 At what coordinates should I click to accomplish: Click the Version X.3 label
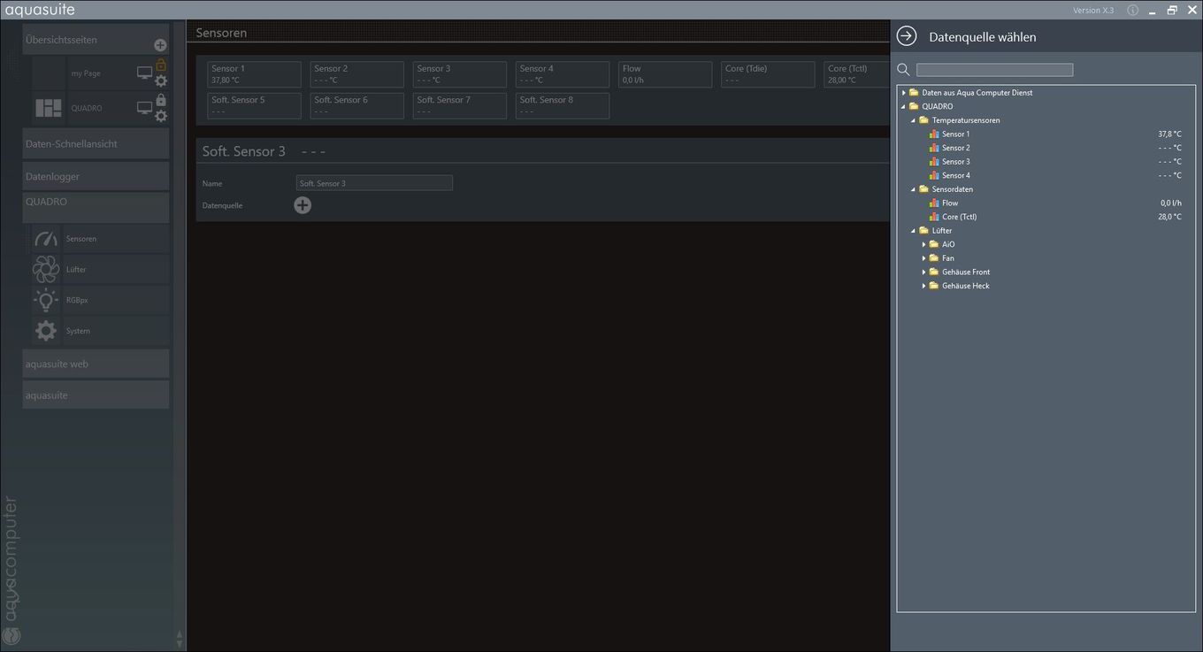coord(1093,11)
